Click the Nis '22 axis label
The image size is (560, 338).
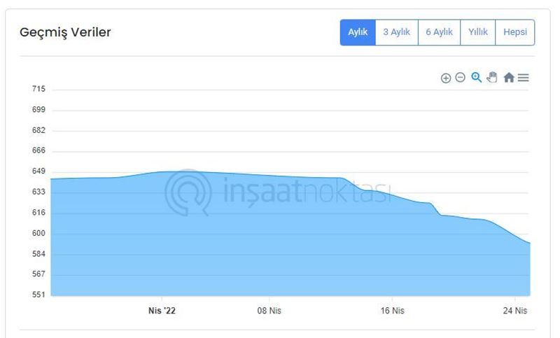162,311
